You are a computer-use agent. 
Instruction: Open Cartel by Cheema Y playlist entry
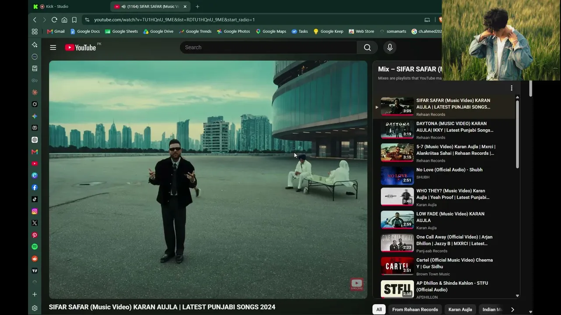click(444, 267)
